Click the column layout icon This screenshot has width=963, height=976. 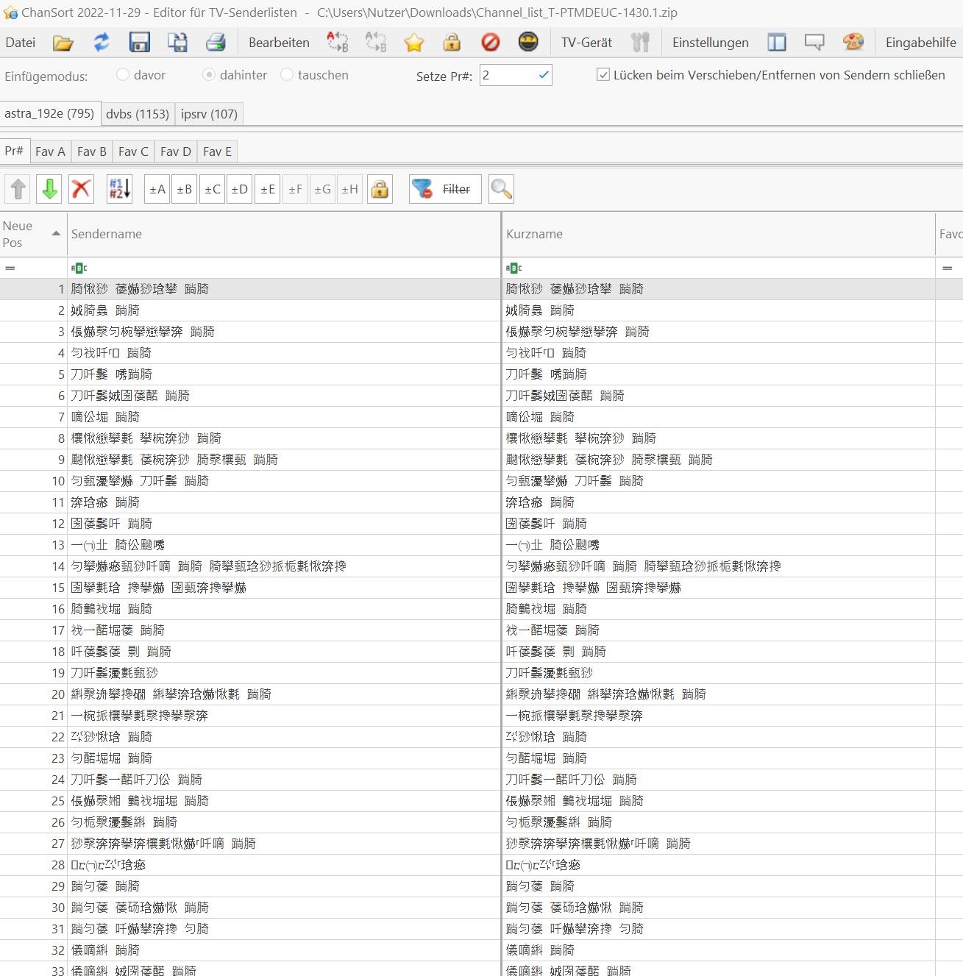(777, 43)
